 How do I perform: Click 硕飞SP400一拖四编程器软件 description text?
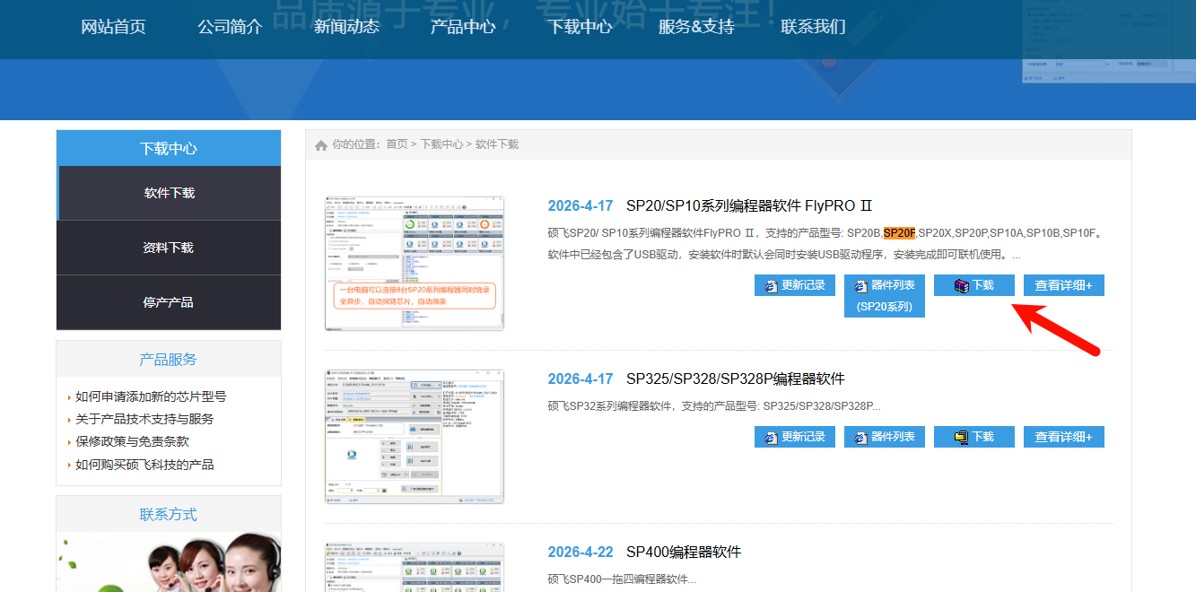pos(622,579)
